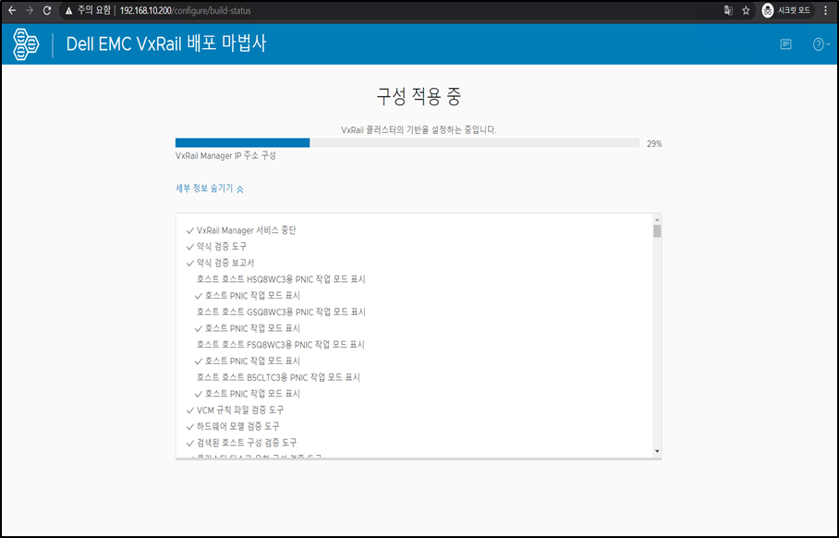Go back with the browser back arrow
The width and height of the screenshot is (839, 538).
tap(12, 10)
